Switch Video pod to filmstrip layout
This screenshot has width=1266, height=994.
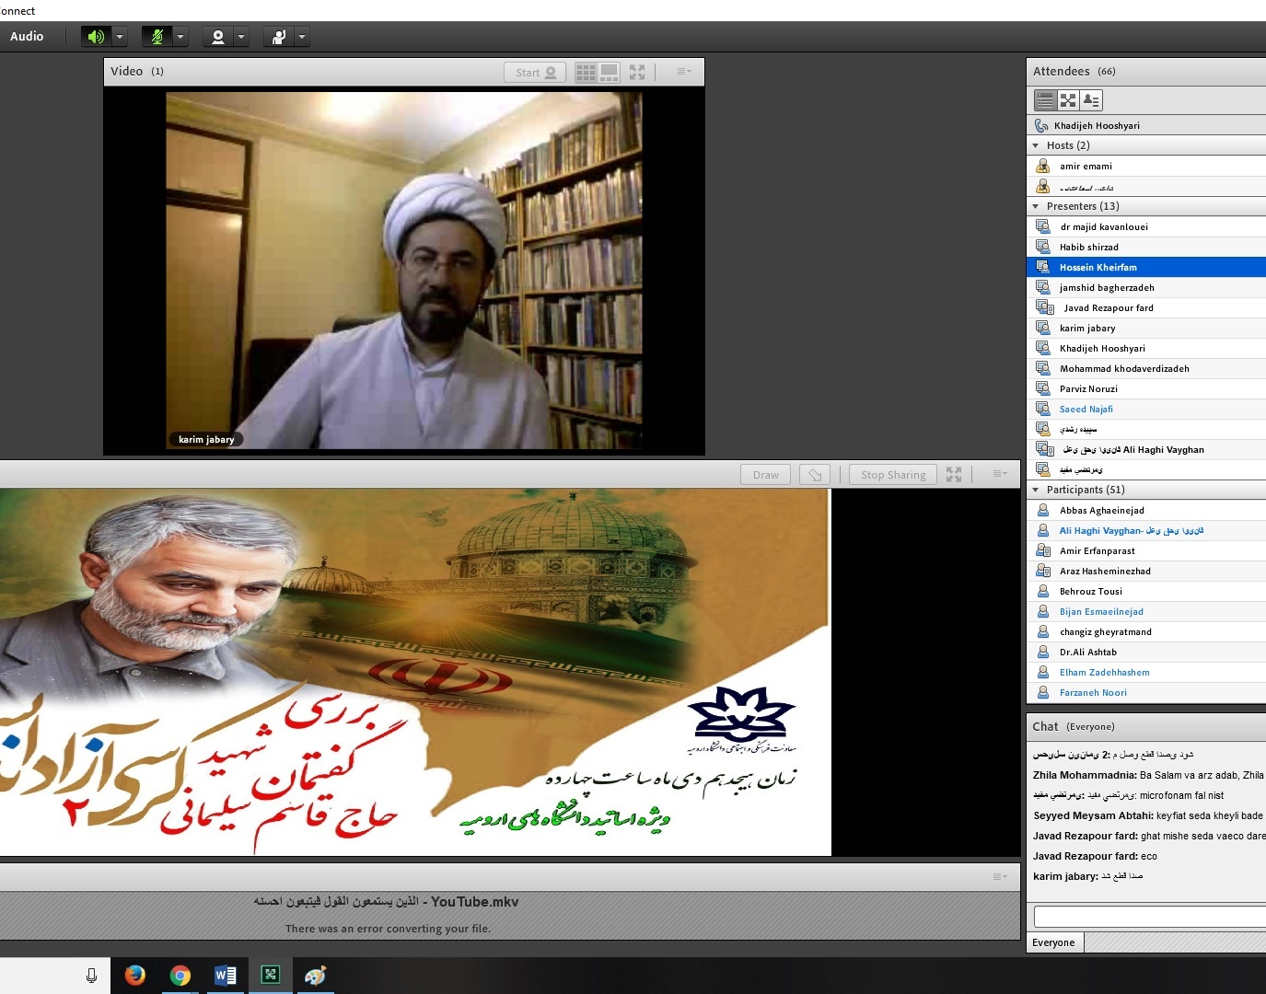pos(609,73)
